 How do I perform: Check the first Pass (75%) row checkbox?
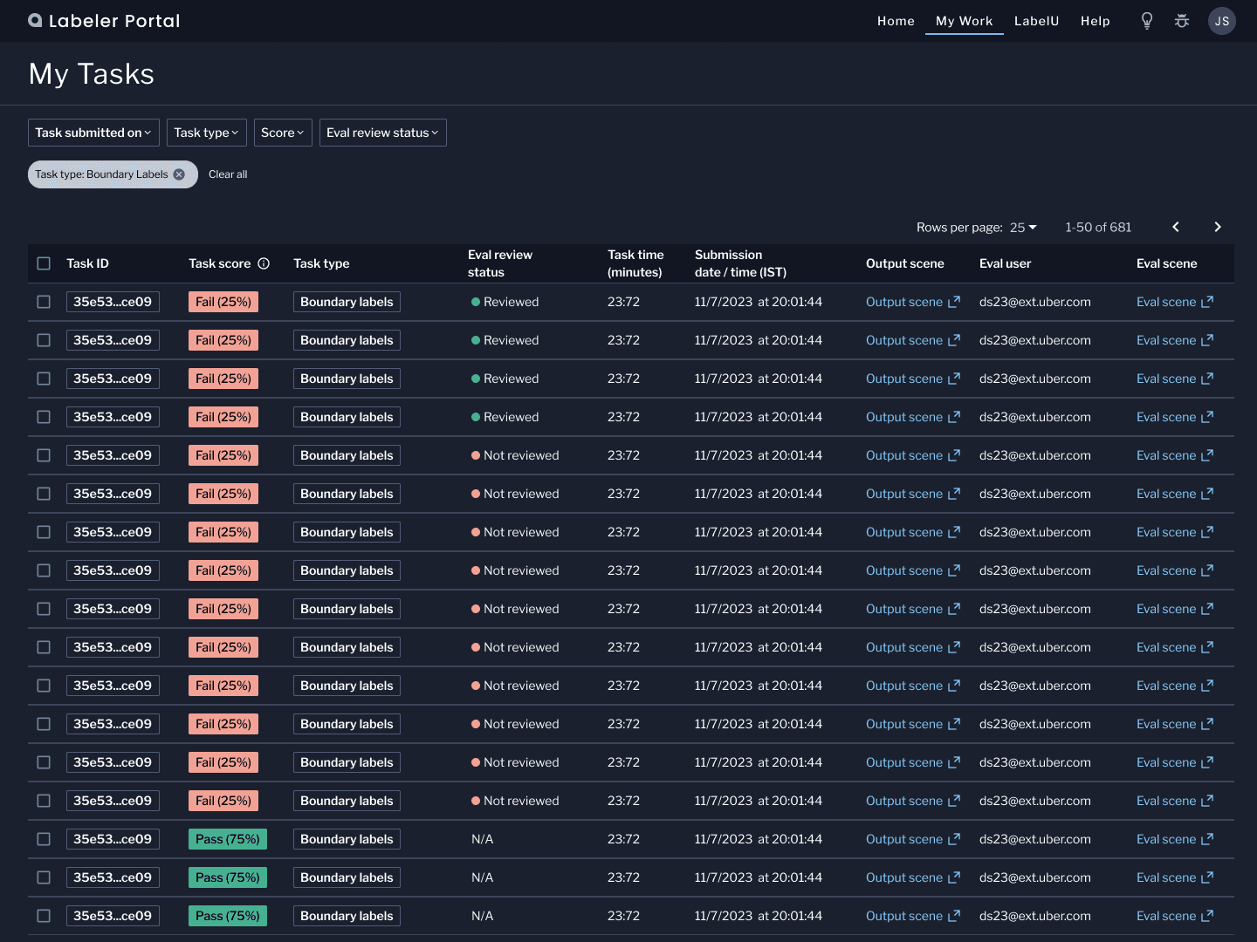pyautogui.click(x=44, y=839)
